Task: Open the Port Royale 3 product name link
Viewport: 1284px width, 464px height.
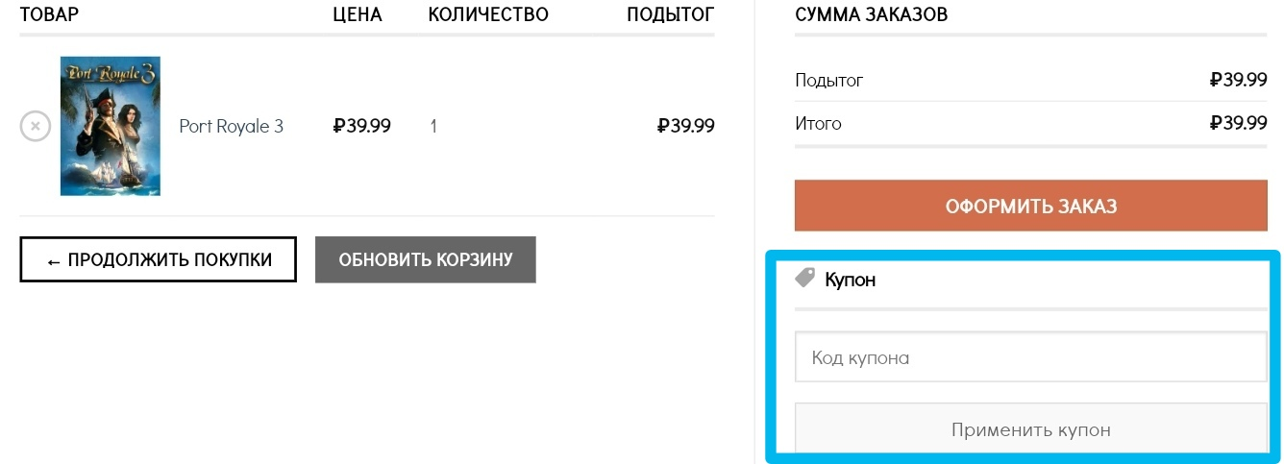Action: tap(232, 126)
